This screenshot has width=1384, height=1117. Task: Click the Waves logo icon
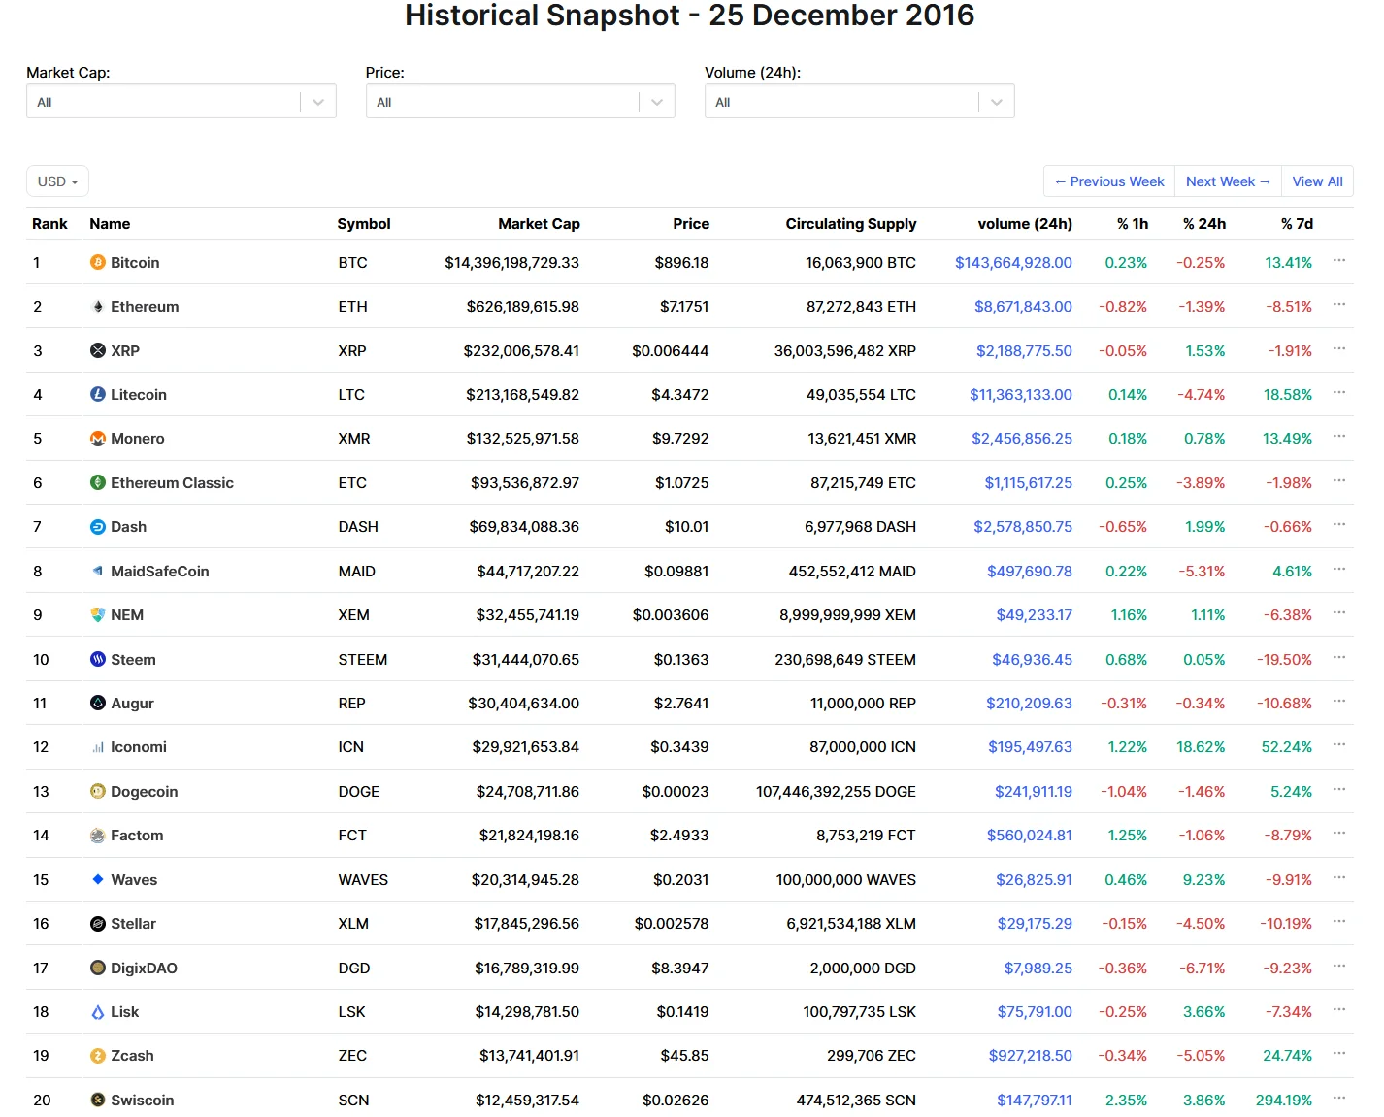coord(98,879)
